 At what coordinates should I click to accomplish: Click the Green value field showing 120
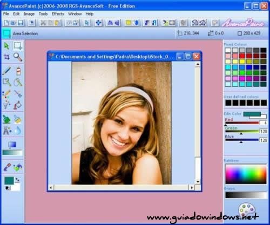click(x=264, y=132)
